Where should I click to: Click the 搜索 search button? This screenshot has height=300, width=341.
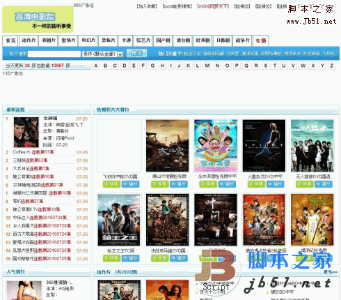136,53
